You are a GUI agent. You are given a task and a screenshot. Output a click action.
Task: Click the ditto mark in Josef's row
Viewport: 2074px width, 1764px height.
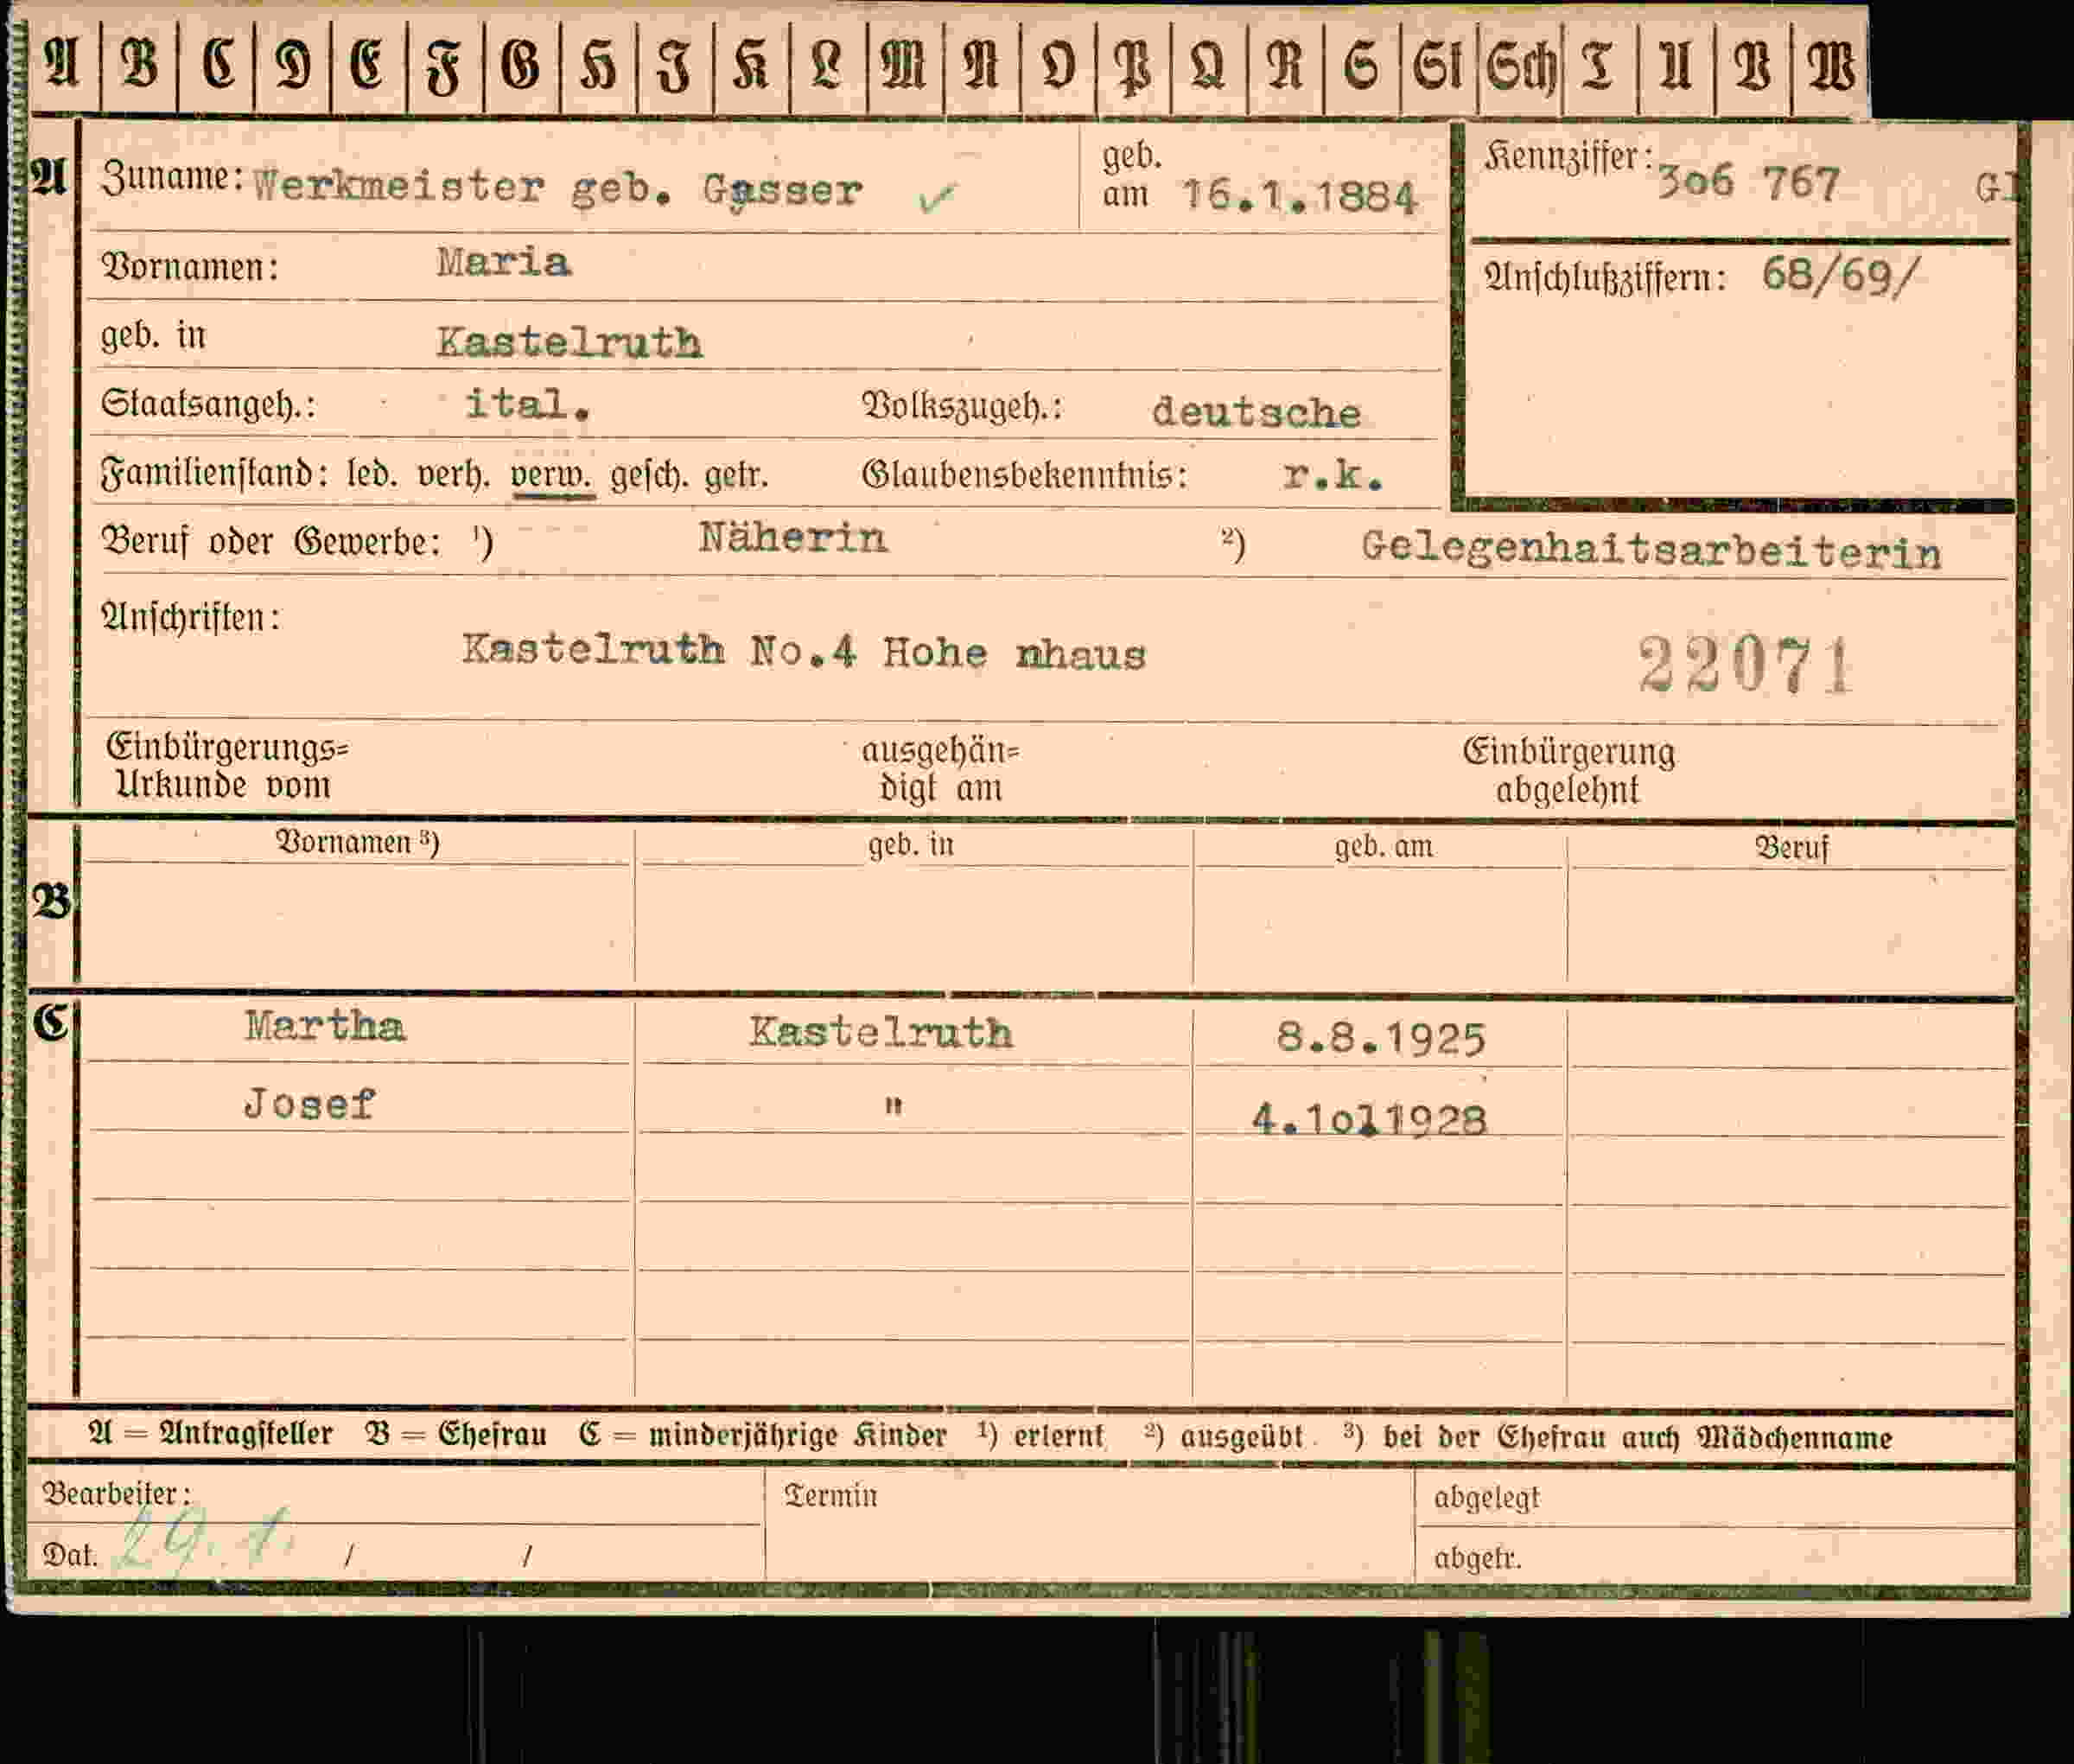click(x=893, y=1105)
